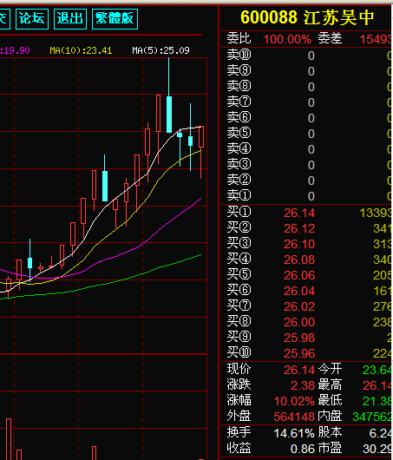The height and width of the screenshot is (460, 393).
Task: Click the 外盘 564148 value
Action: (x=294, y=417)
